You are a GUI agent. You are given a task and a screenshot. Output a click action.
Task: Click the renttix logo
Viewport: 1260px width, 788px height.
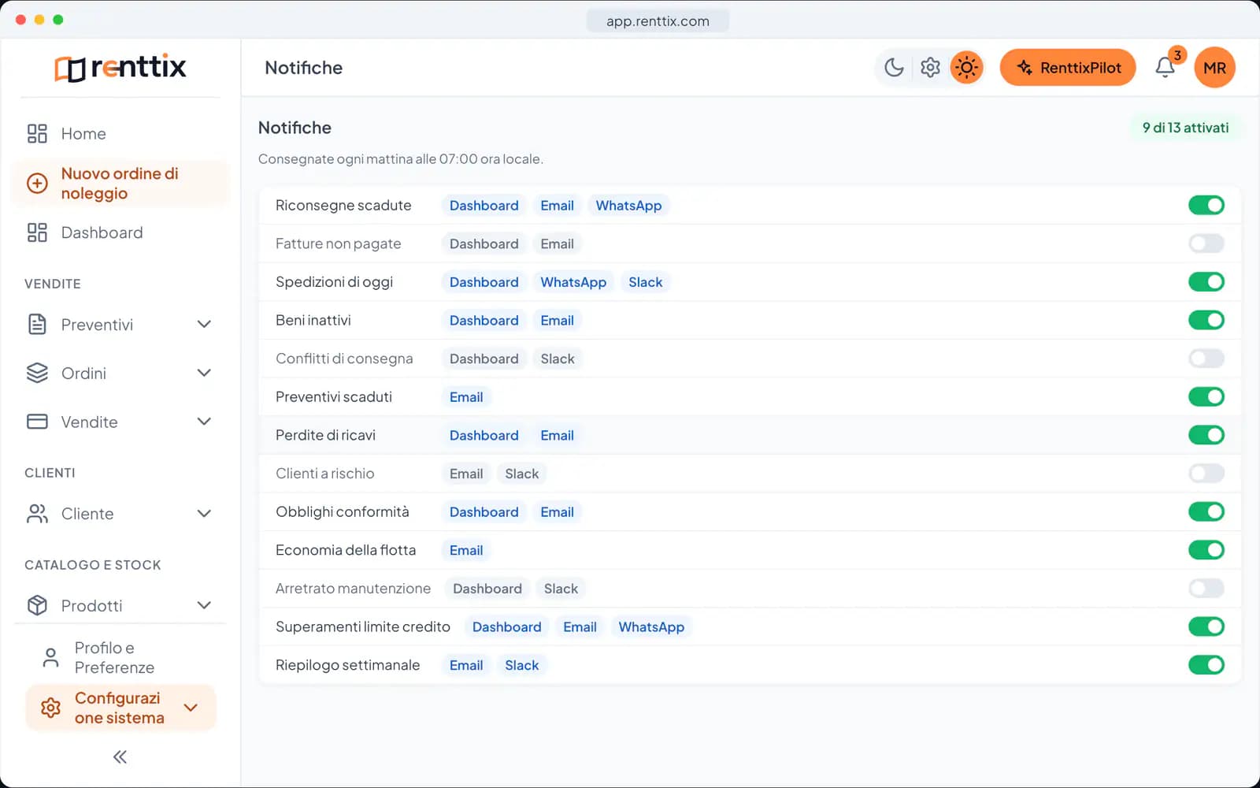tap(120, 68)
